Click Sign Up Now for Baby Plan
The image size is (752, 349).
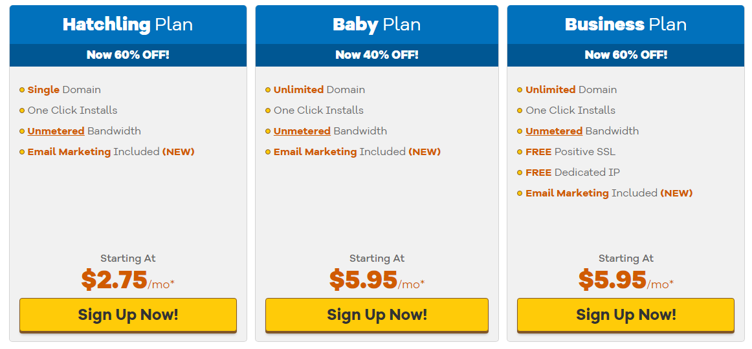pyautogui.click(x=377, y=315)
